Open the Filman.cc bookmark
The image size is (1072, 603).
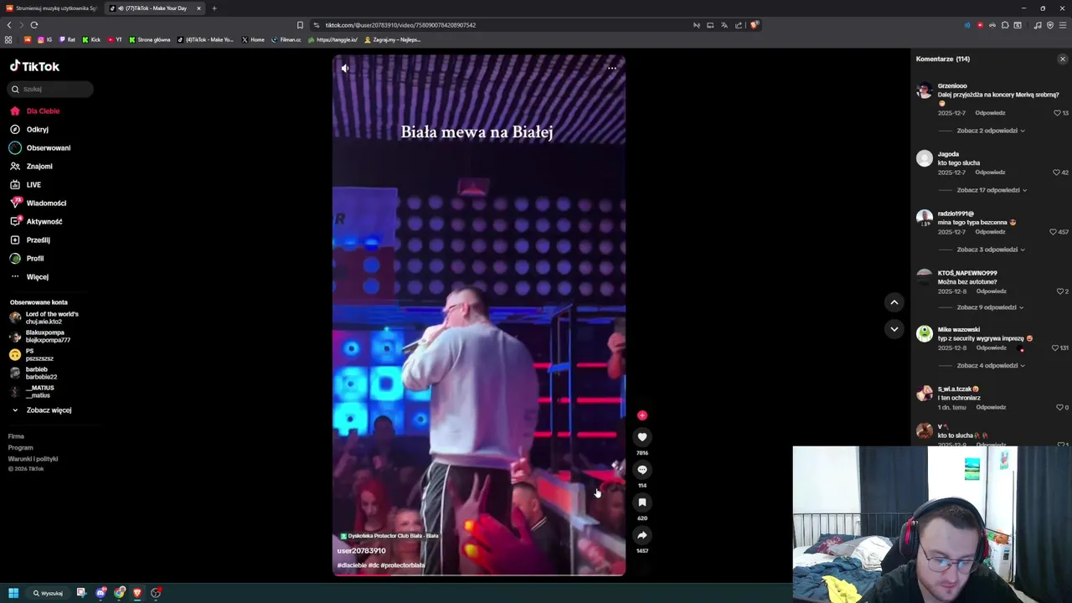pos(286,39)
